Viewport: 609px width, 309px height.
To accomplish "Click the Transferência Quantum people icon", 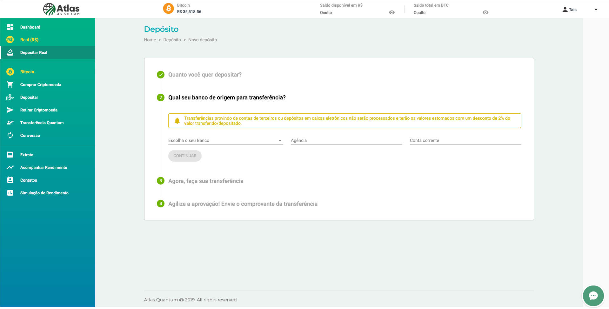I will click(10, 123).
